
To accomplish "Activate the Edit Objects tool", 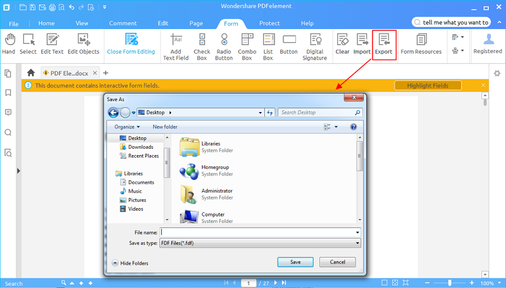I will click(x=83, y=44).
